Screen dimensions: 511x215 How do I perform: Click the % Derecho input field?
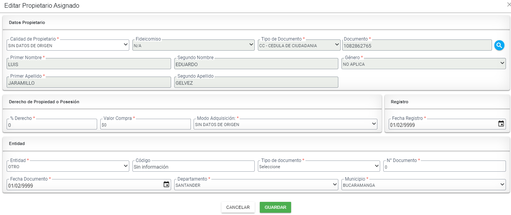point(52,124)
